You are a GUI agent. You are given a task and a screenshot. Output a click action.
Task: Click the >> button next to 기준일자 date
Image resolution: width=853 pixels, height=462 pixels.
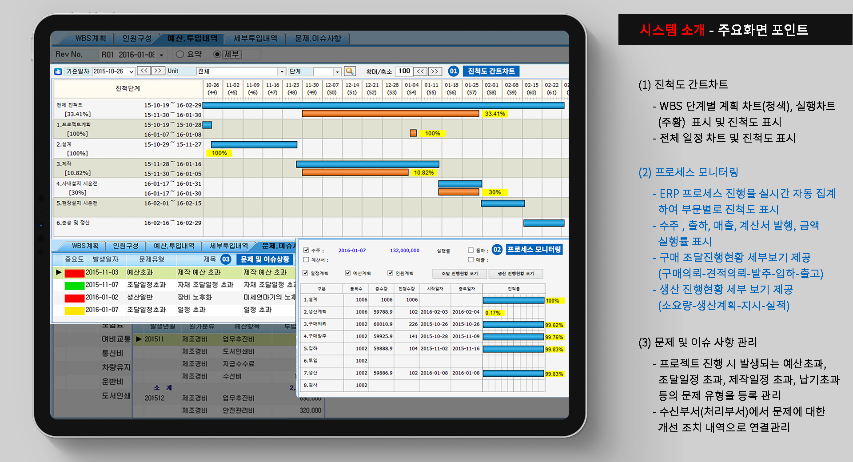point(158,71)
